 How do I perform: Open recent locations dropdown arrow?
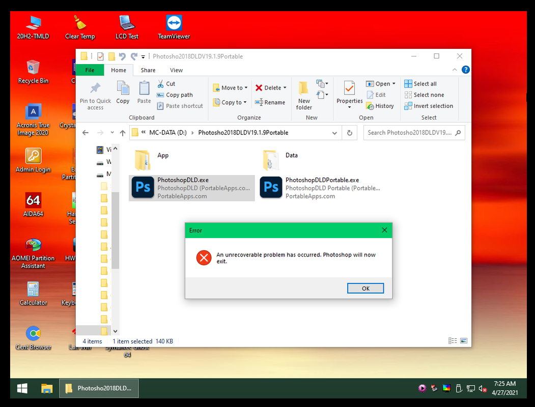[x=112, y=133]
